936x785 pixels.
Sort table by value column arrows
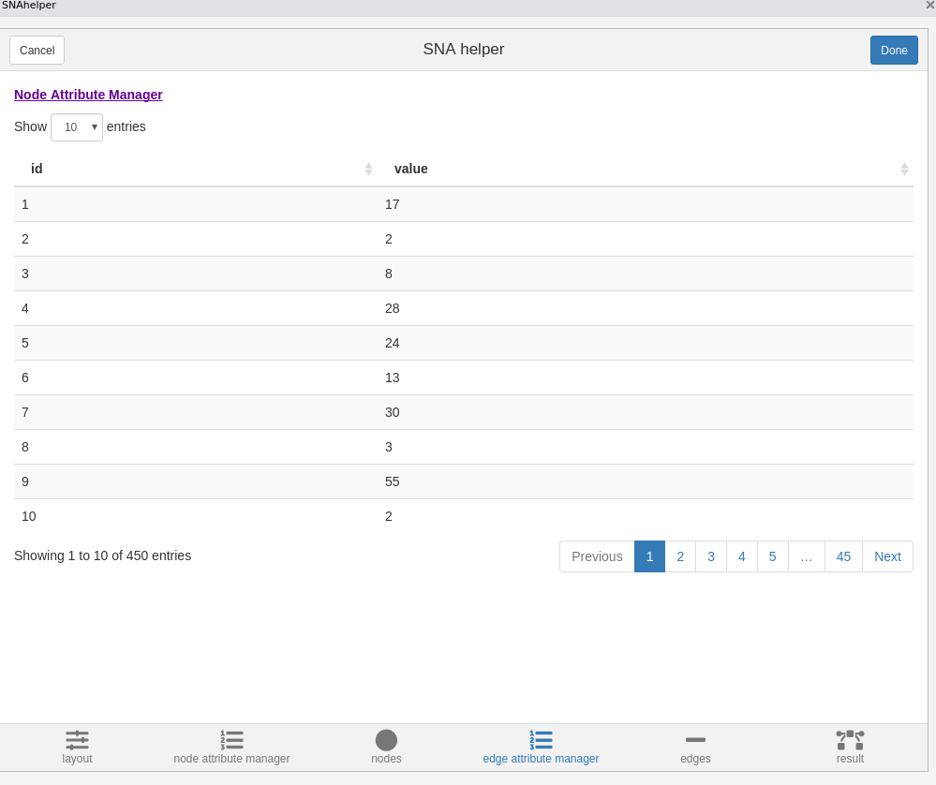point(904,169)
